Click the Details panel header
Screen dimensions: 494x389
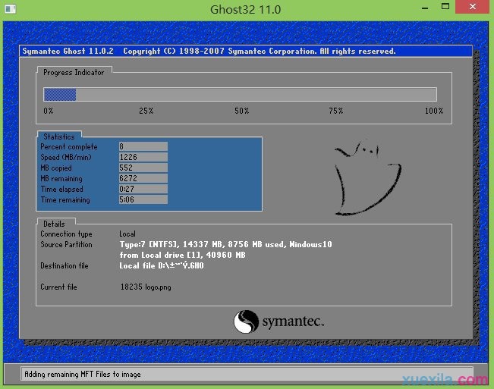54,224
